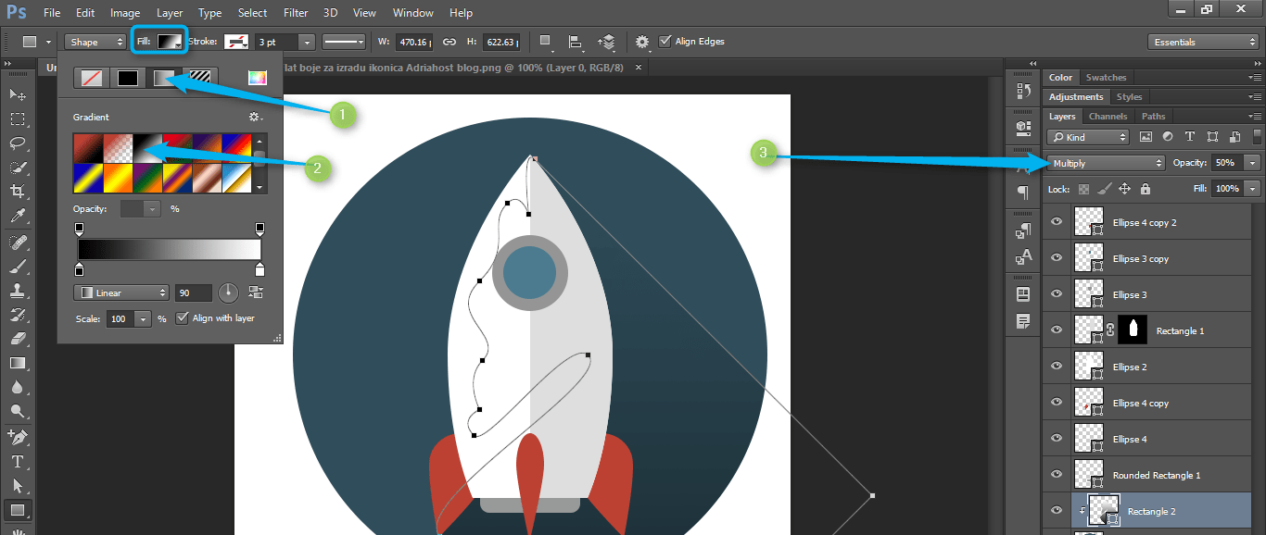Toggle Align Edges checkbox

[665, 42]
